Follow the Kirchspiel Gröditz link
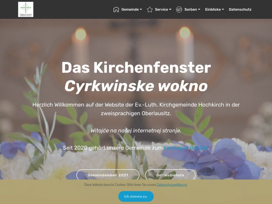Viewport: 272px width, 204px height. coord(186,148)
